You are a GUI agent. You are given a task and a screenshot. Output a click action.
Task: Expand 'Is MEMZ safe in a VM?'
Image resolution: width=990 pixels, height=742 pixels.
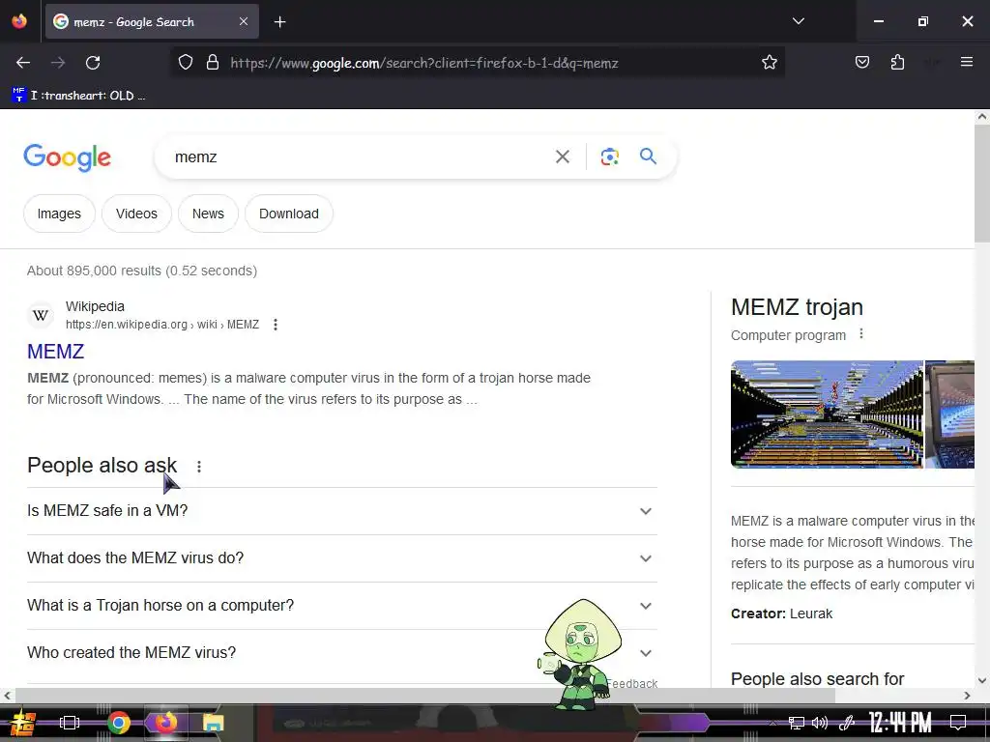(342, 511)
